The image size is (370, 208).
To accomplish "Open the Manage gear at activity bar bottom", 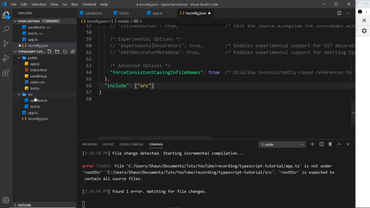I will [x=6, y=200].
